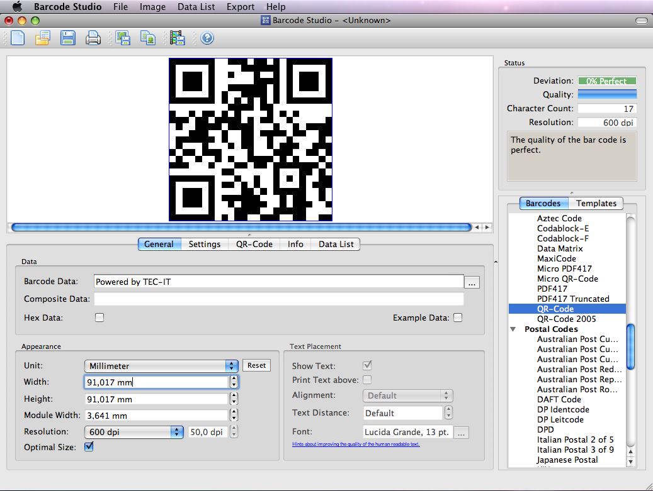The image size is (653, 491).
Task: Open the Barcode Studio application menu
Action: point(68,7)
